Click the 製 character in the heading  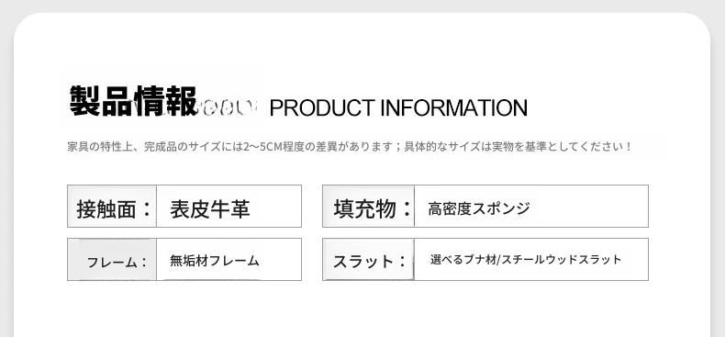coord(85,101)
